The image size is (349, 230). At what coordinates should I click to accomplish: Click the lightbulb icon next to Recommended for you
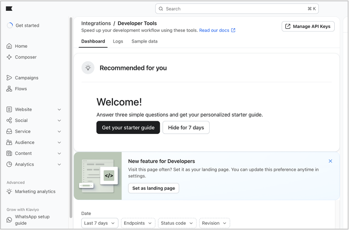tap(88, 68)
